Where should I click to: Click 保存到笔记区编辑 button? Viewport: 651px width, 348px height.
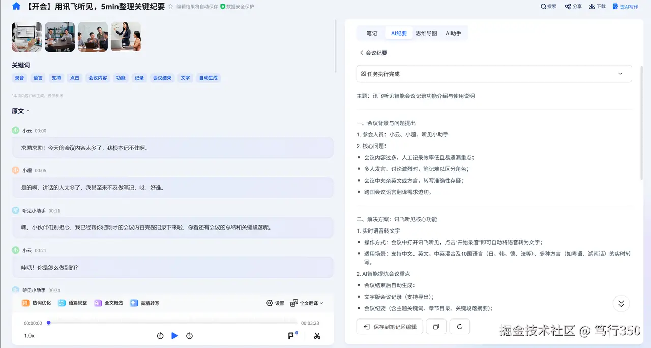(390, 327)
